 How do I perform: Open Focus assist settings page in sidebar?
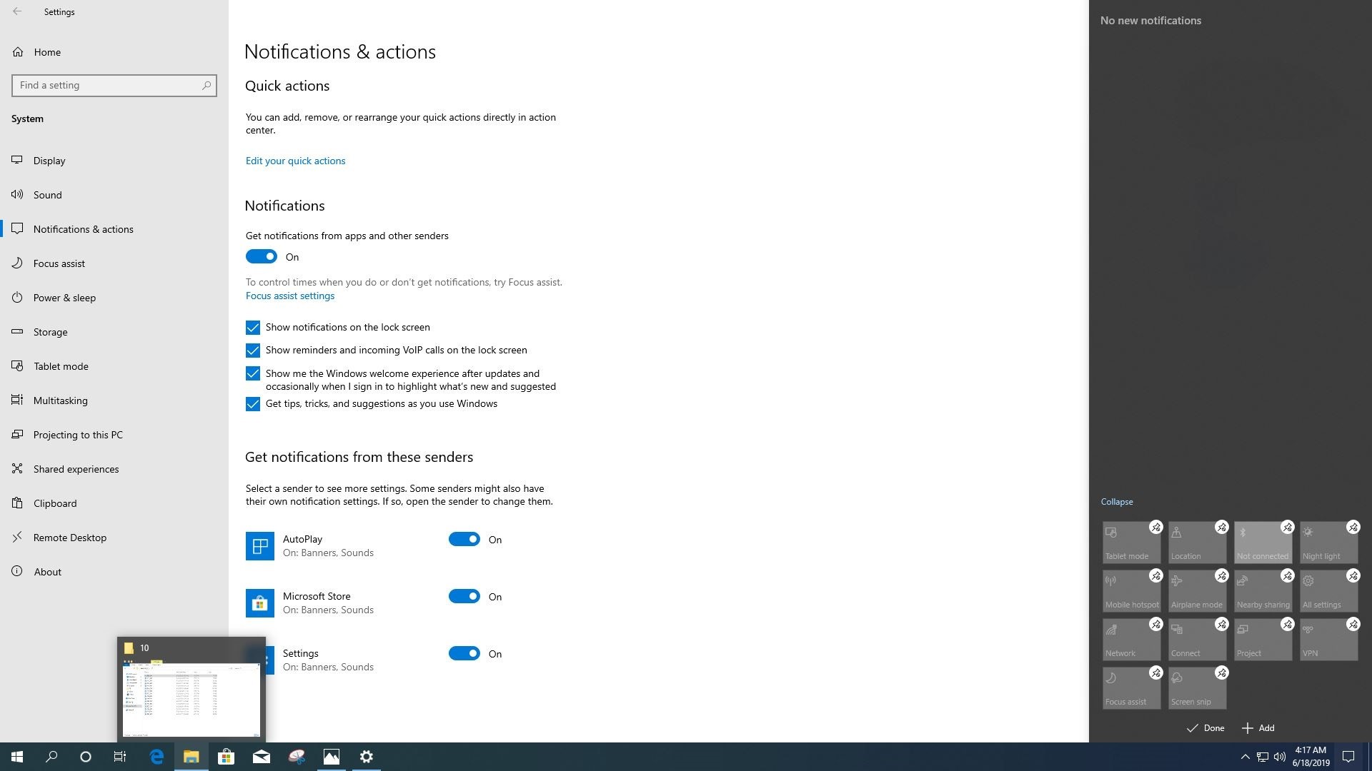(x=59, y=263)
